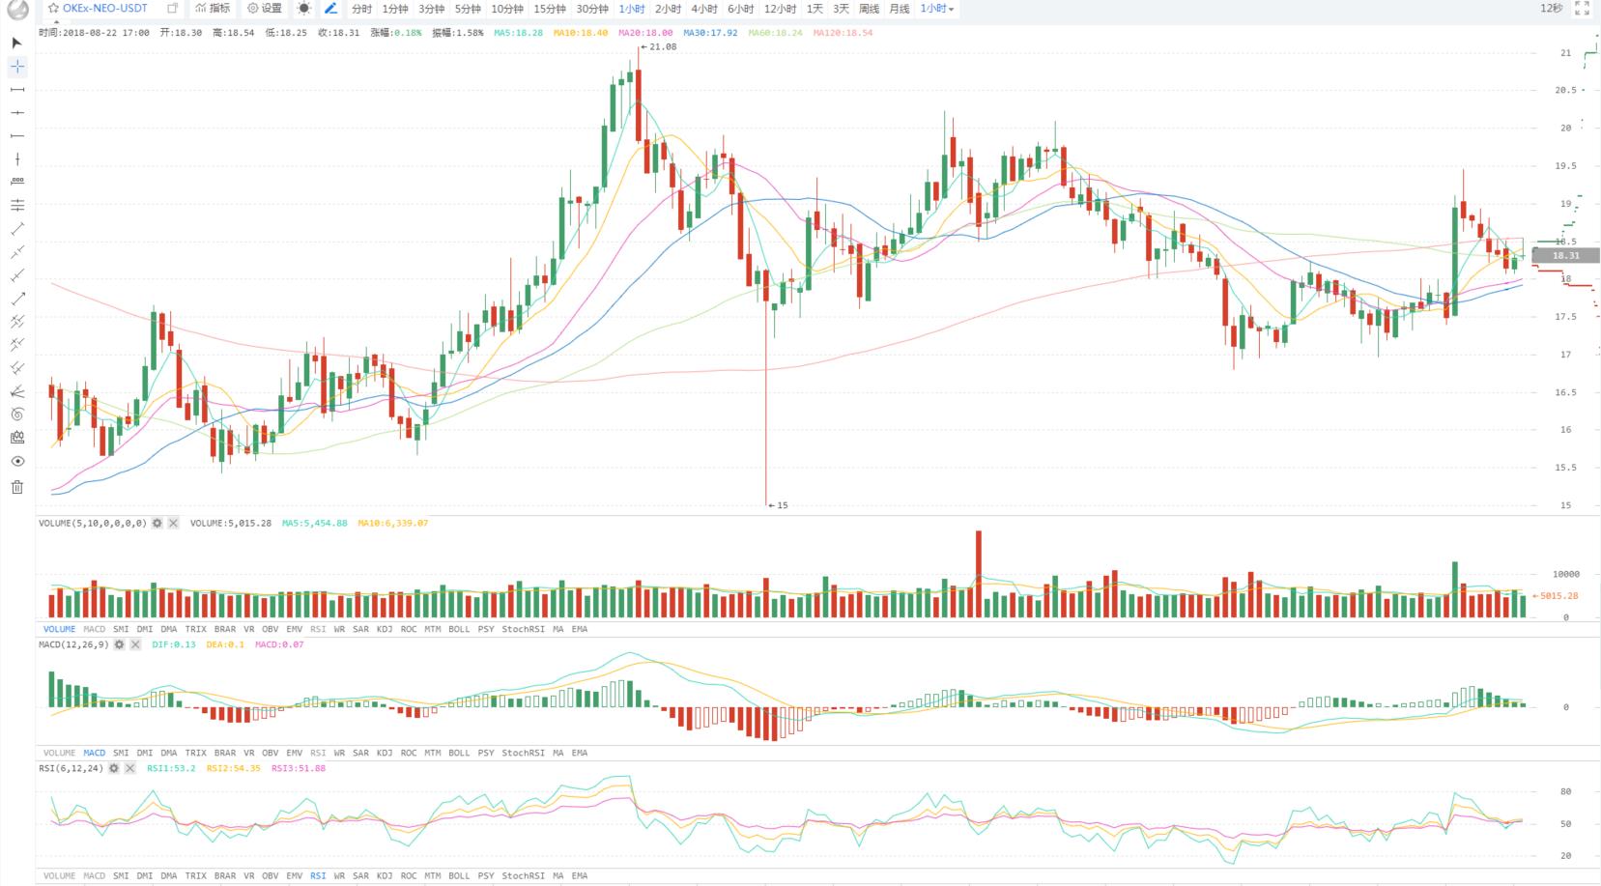Open the 指标 indicators menu
The image size is (1601, 886).
click(x=213, y=9)
